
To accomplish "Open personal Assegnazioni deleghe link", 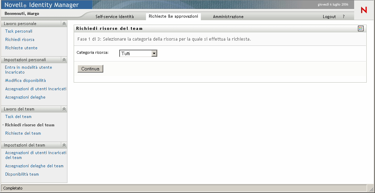I will click(x=25, y=97).
